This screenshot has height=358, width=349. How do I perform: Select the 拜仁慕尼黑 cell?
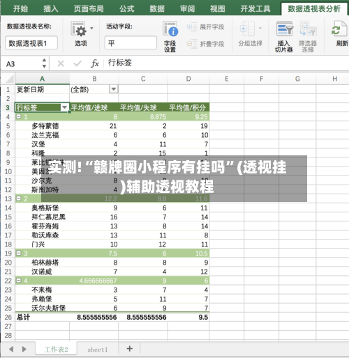43,217
